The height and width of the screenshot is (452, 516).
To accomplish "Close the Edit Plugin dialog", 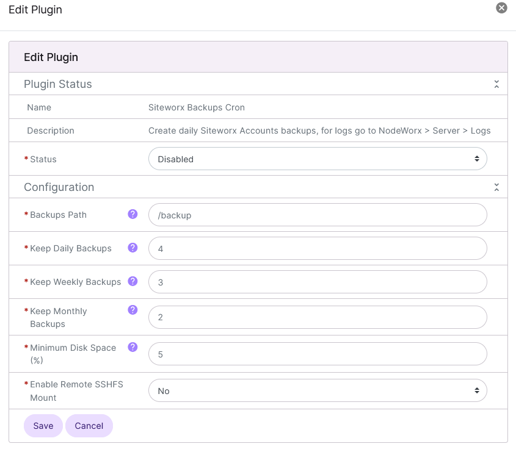I will point(501,8).
